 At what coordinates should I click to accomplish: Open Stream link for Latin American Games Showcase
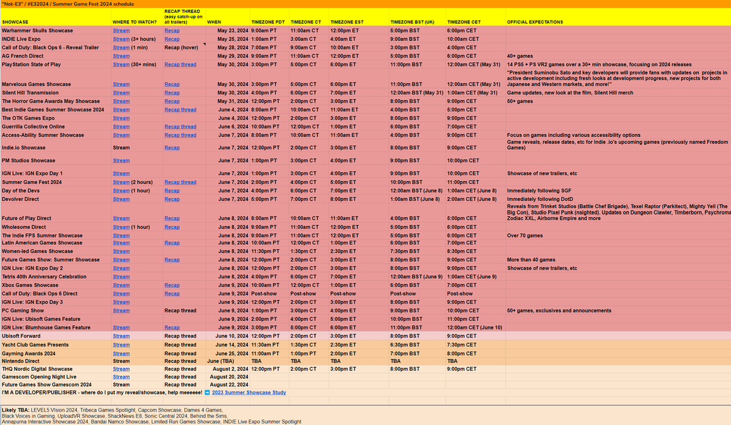[121, 242]
